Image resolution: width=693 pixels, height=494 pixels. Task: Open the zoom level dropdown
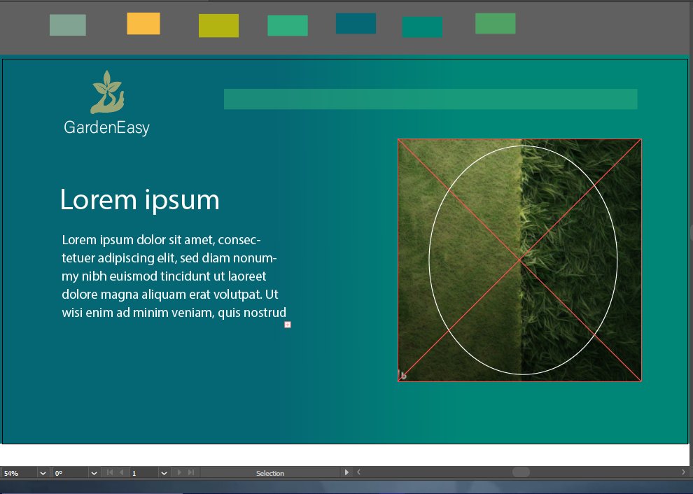(43, 473)
